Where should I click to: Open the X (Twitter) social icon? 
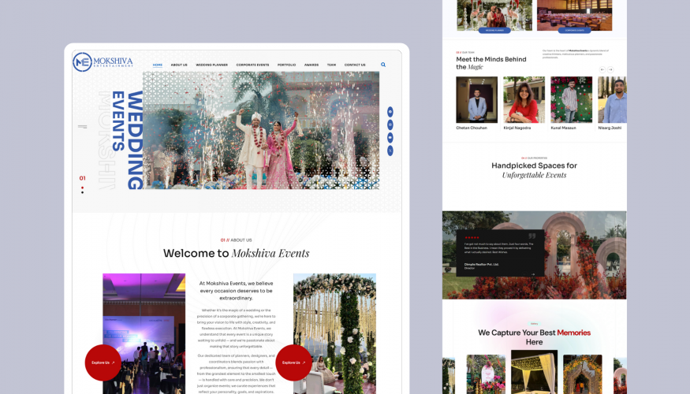(x=390, y=151)
